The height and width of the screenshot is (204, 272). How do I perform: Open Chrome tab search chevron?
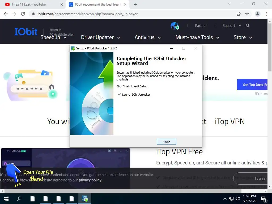(x=229, y=4)
